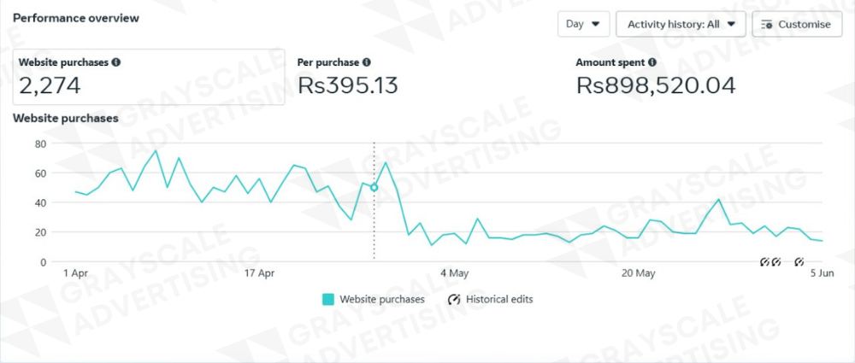The image size is (855, 363).
Task: Click the 1 Apr axis date label
Action: point(76,274)
